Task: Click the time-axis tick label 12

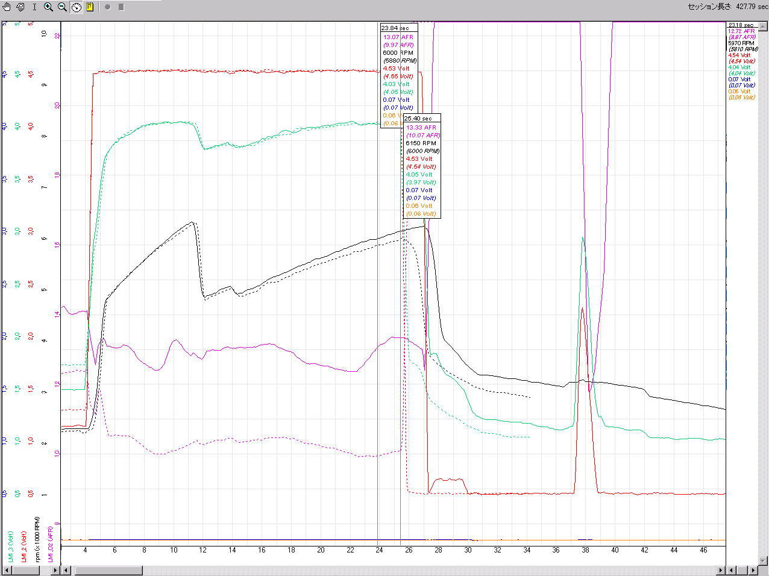Action: click(203, 550)
